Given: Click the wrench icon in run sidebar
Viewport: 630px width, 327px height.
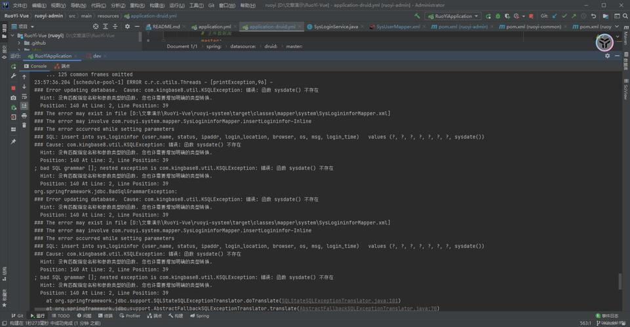Looking at the screenshot, I should [13, 76].
